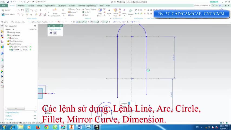Select parameter input mode in Line dialog
The image size is (231, 130).
click(x=55, y=33)
